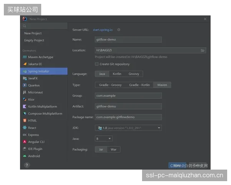Screen dimensions: 231x185
Task: Click the HTML5 shield icon
Action: [25, 121]
